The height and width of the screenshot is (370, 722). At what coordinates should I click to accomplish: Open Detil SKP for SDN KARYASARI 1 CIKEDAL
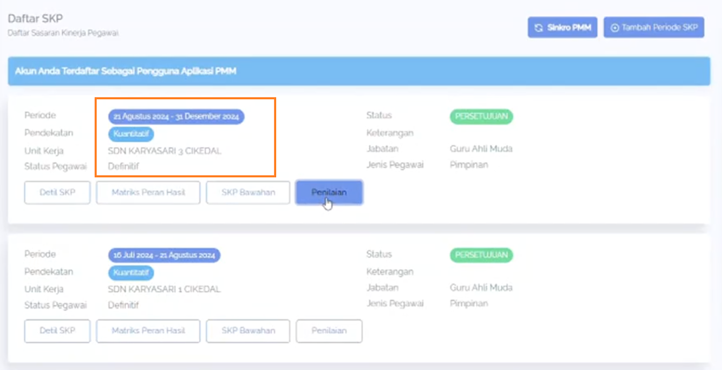(x=57, y=331)
